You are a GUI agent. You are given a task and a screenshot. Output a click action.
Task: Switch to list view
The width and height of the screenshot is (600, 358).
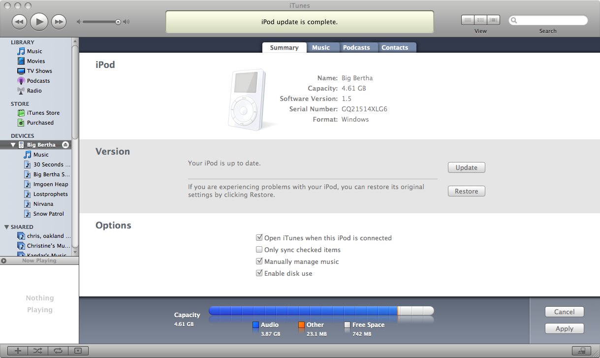coord(468,20)
